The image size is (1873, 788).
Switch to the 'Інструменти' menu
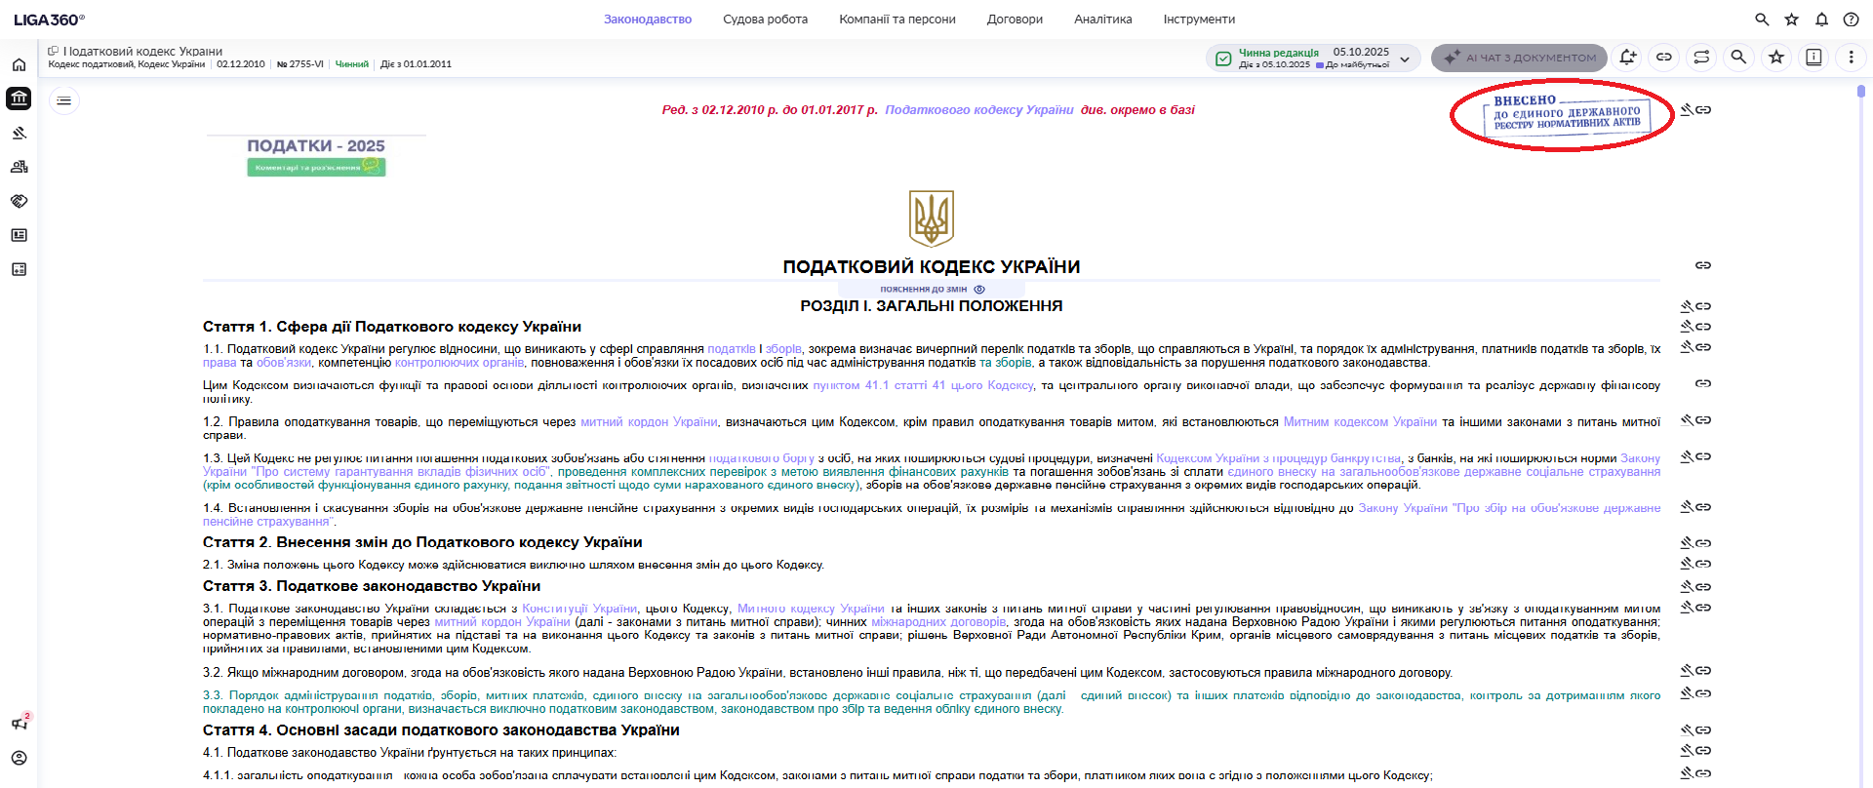1199,20
